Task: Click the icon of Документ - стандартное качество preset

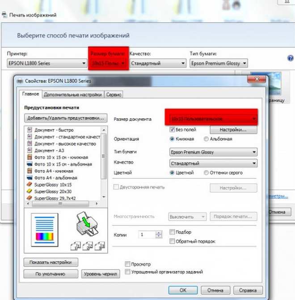Action: 29,137
